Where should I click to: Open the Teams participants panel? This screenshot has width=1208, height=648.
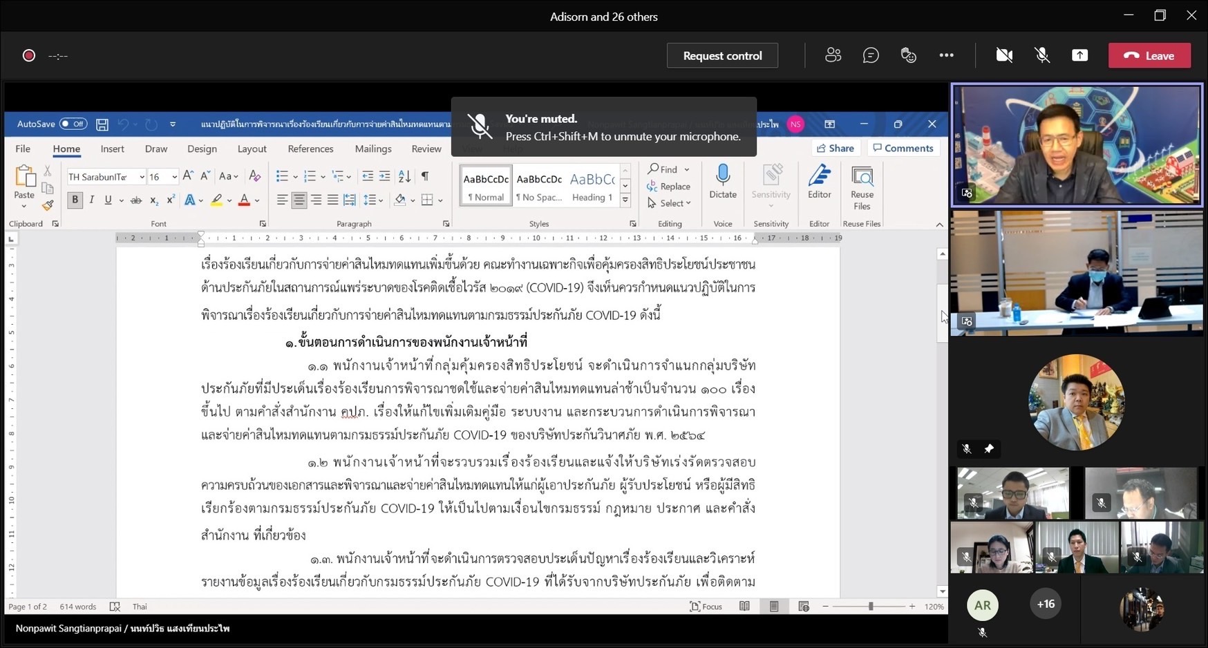point(833,55)
